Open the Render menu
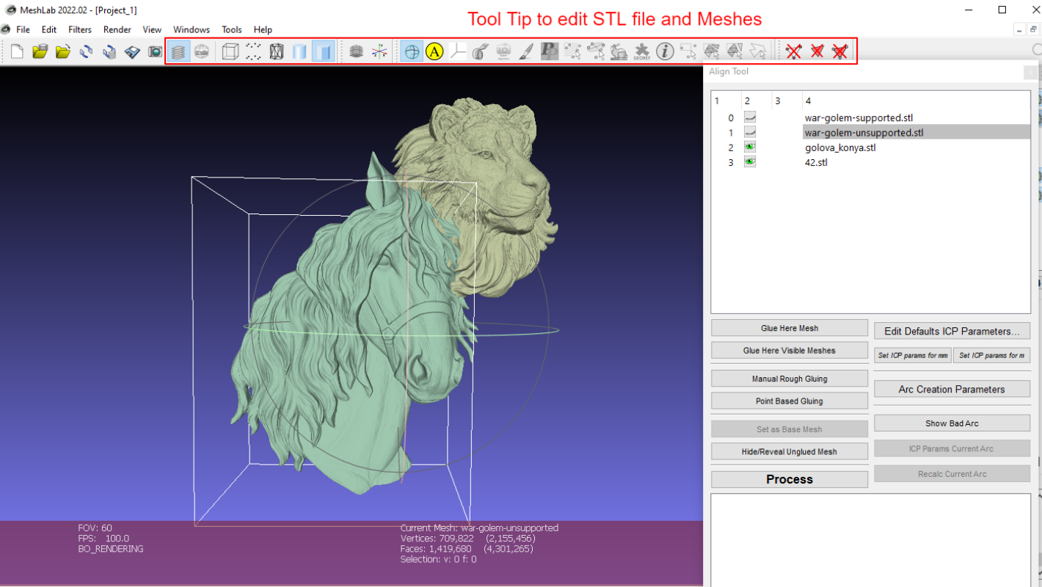Image resolution: width=1042 pixels, height=587 pixels. click(x=117, y=29)
